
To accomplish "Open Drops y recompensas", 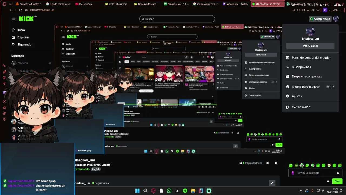I will coord(310,76).
